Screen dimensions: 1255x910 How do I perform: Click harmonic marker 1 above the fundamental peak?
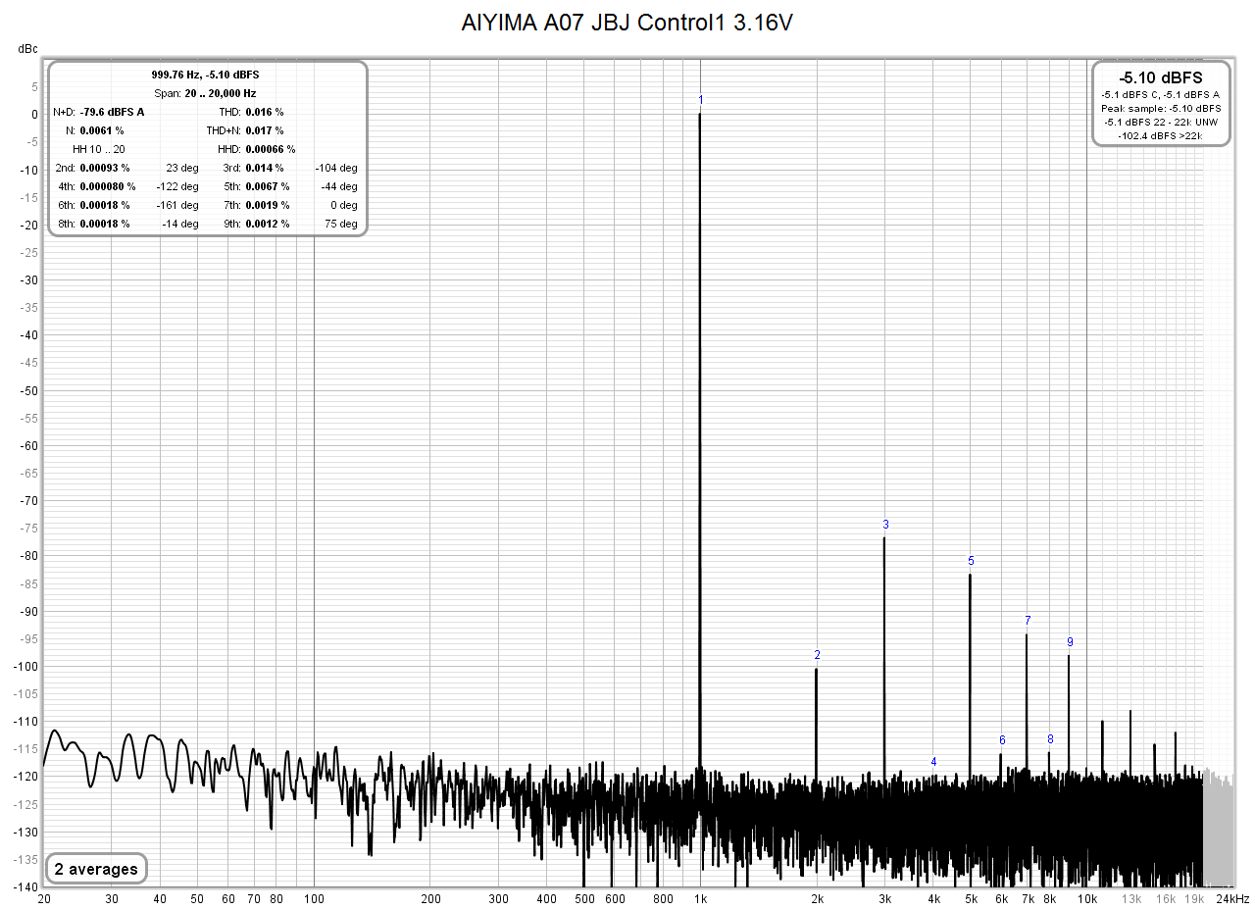700,100
